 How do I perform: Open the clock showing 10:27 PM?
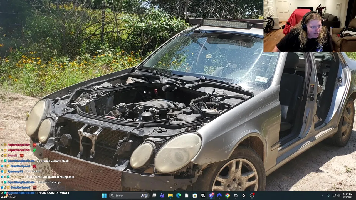(x=348, y=196)
